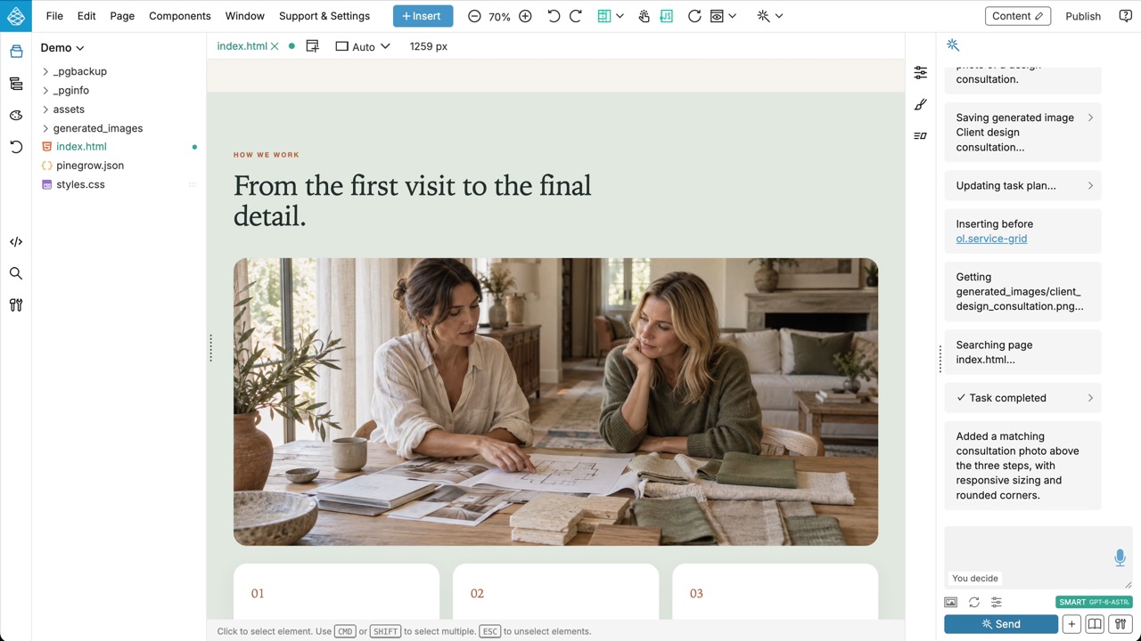Follow the ol.service-grid link

pos(991,239)
